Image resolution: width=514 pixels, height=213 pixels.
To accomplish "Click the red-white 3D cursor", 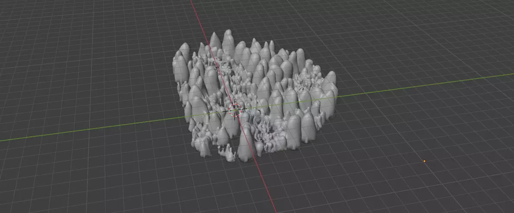I will [x=235, y=110].
